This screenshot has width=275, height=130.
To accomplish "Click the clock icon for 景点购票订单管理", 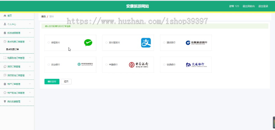I will coord(5,42).
